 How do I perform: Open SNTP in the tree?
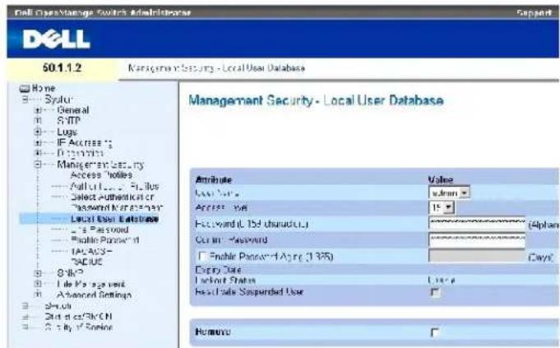pos(68,121)
